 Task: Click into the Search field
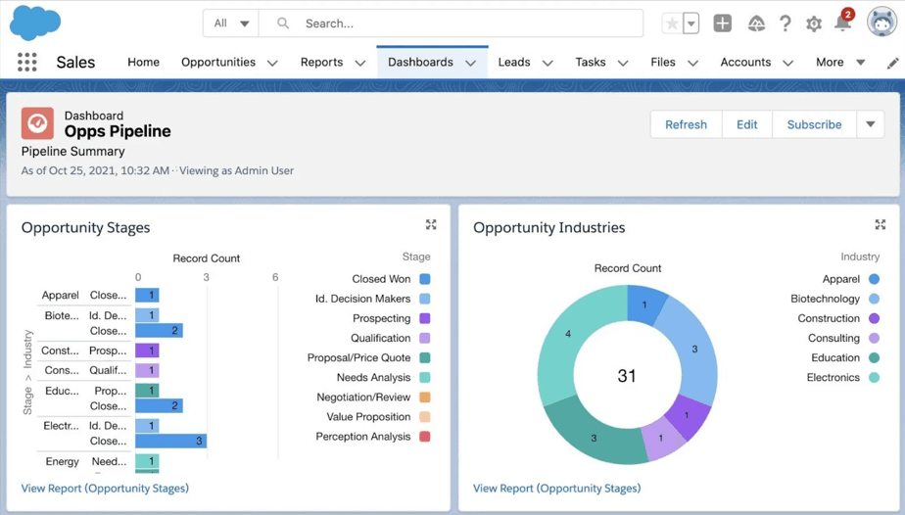pyautogui.click(x=451, y=23)
